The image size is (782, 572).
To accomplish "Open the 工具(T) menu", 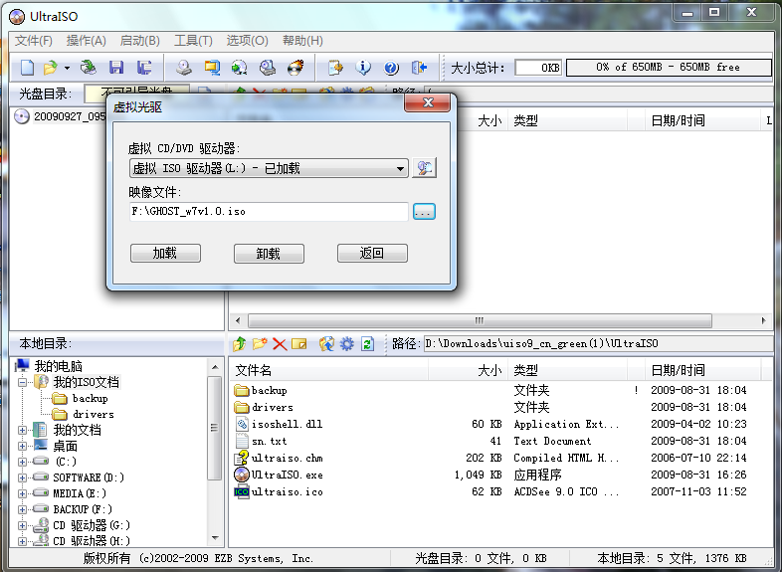I will coord(193,41).
